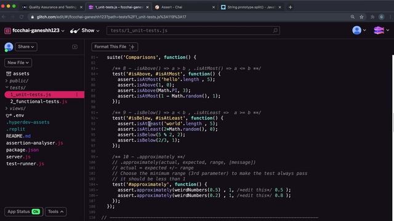The image size is (394, 221).
Task: Fold the '#approximately' test block
Action: coord(97,184)
